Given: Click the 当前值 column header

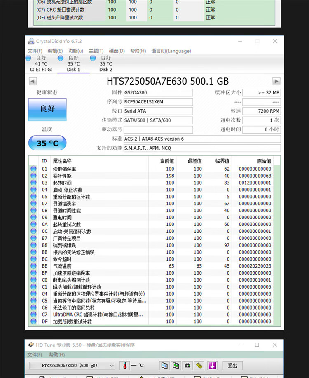Looking at the screenshot, I should coord(162,161).
